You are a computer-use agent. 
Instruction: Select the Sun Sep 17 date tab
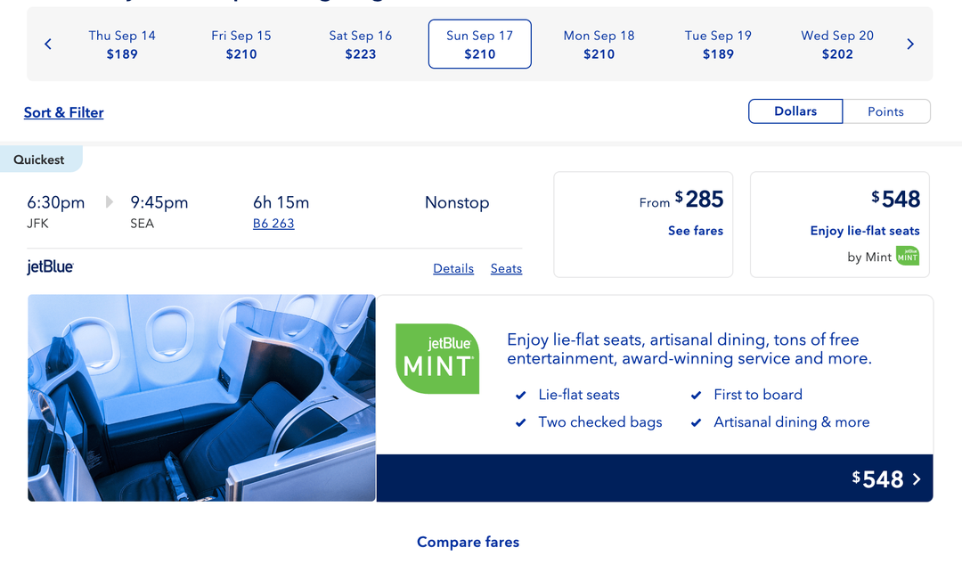click(x=479, y=44)
